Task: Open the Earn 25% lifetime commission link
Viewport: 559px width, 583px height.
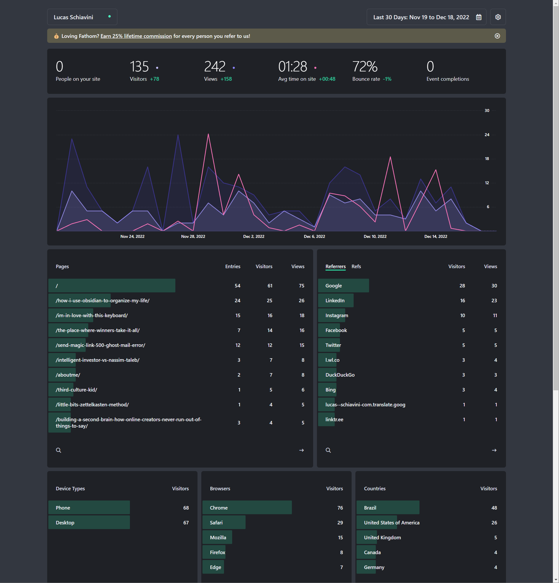Action: 136,36
